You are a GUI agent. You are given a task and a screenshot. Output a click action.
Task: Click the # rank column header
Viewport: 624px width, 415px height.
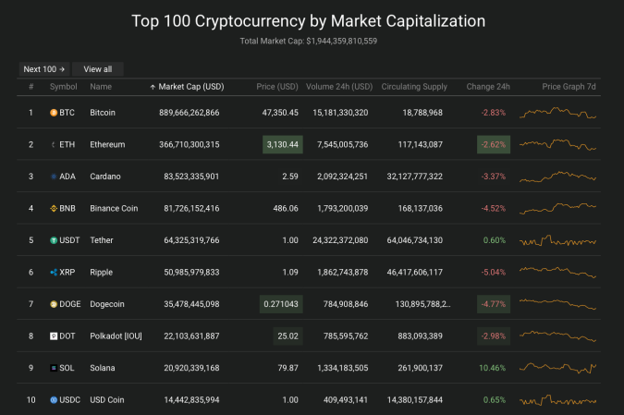31,87
